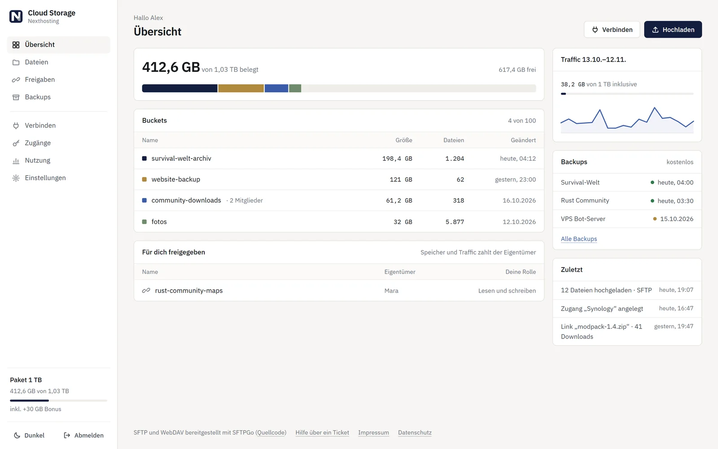Toggle Dunkel dark mode

coord(29,436)
